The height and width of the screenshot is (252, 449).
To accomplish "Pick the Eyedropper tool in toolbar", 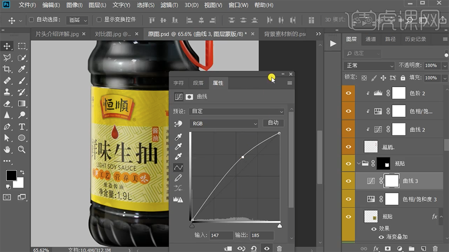I will click(x=21, y=69).
